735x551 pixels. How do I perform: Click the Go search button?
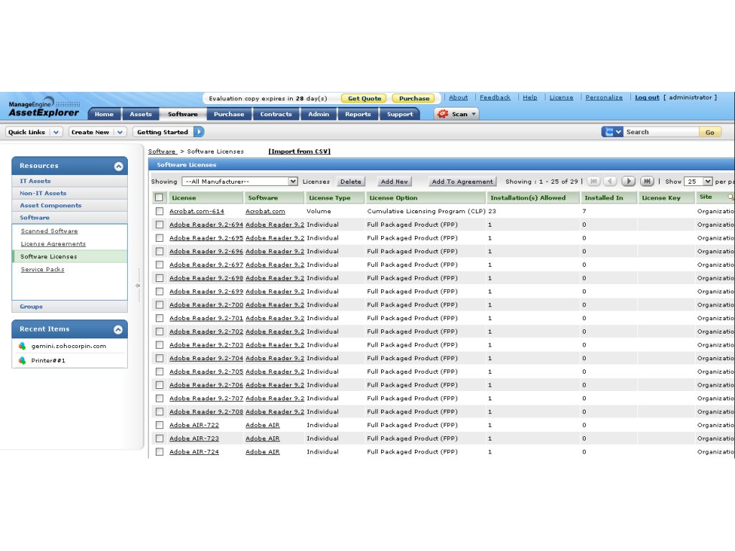710,132
